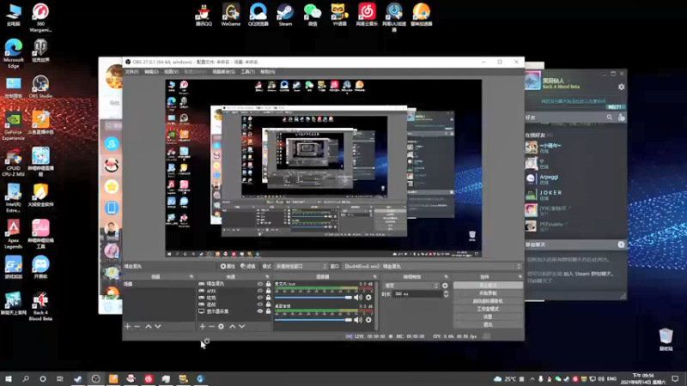This screenshot has width=687, height=386.
Task: Click audio mixer panel dock options icon
Action: pyautogui.click(x=374, y=276)
